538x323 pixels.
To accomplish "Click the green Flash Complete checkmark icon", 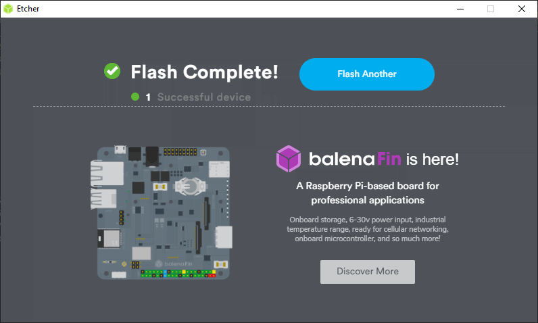I will click(112, 71).
